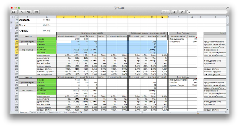
Task: Click the zoom out magnifier icon
Action: [x=22, y=12]
